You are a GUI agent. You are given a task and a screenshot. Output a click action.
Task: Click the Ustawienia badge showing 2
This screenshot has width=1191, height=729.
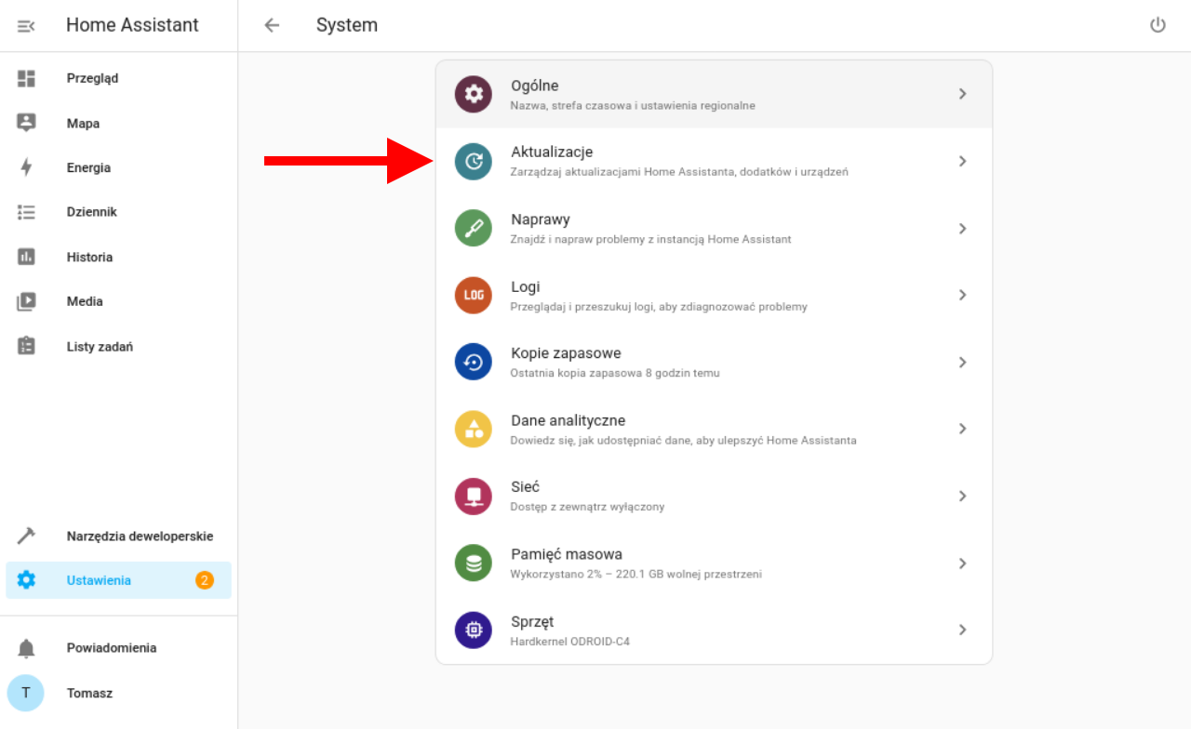click(205, 580)
